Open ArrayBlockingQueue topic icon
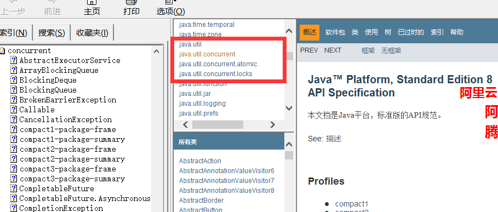 tap(13, 70)
